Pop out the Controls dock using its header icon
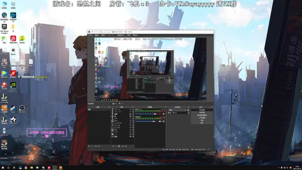 point(212,107)
